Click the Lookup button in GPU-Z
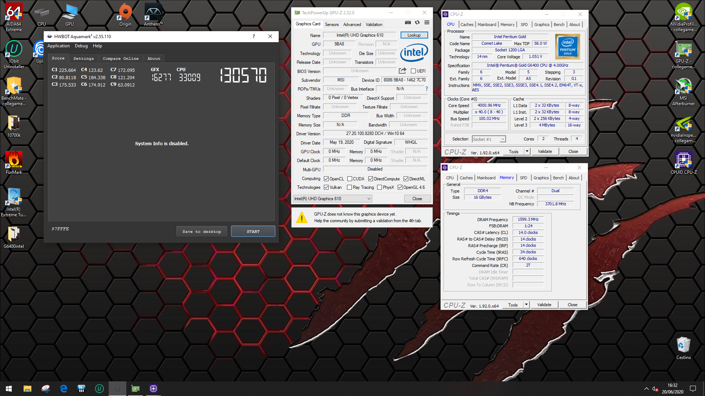 pyautogui.click(x=414, y=35)
